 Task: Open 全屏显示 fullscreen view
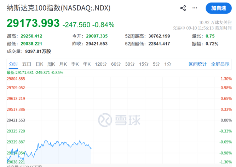click(x=220, y=64)
